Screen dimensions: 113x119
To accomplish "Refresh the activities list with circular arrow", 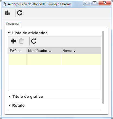I will tap(34, 41).
